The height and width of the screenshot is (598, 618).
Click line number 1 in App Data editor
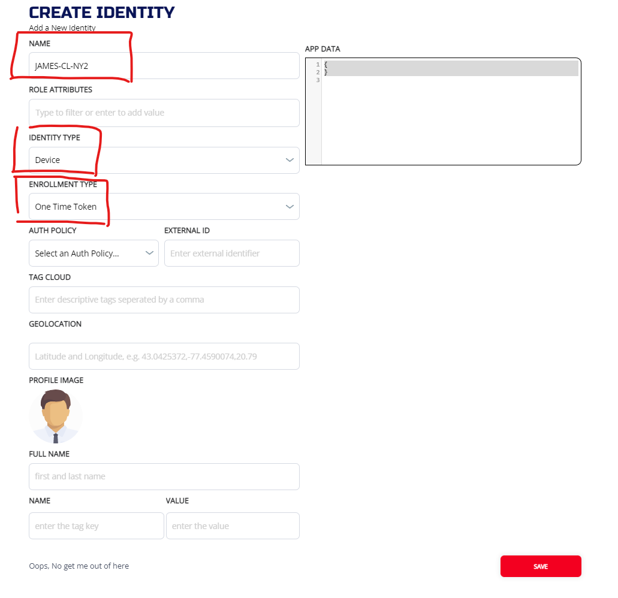317,64
